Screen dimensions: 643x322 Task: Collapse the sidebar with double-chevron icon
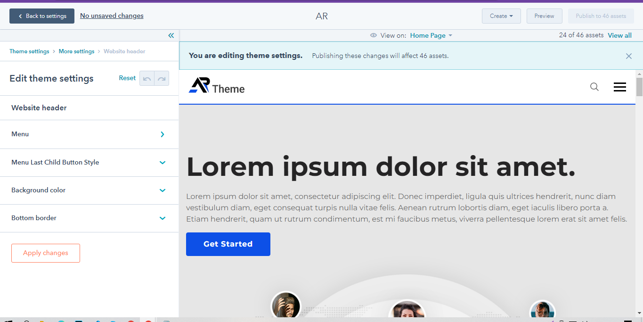(x=171, y=35)
